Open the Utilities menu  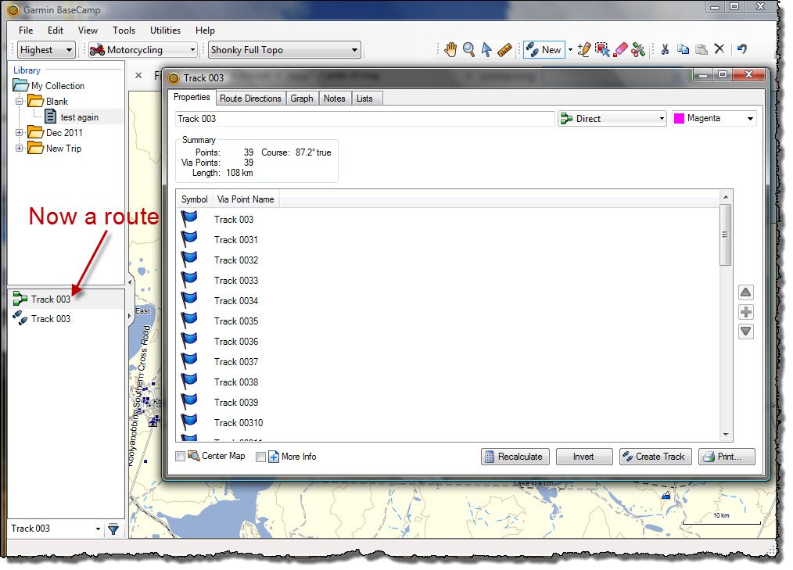(165, 30)
